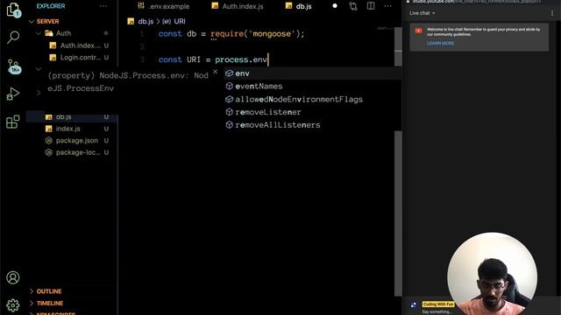Switch to the .env.example tab

[164, 6]
